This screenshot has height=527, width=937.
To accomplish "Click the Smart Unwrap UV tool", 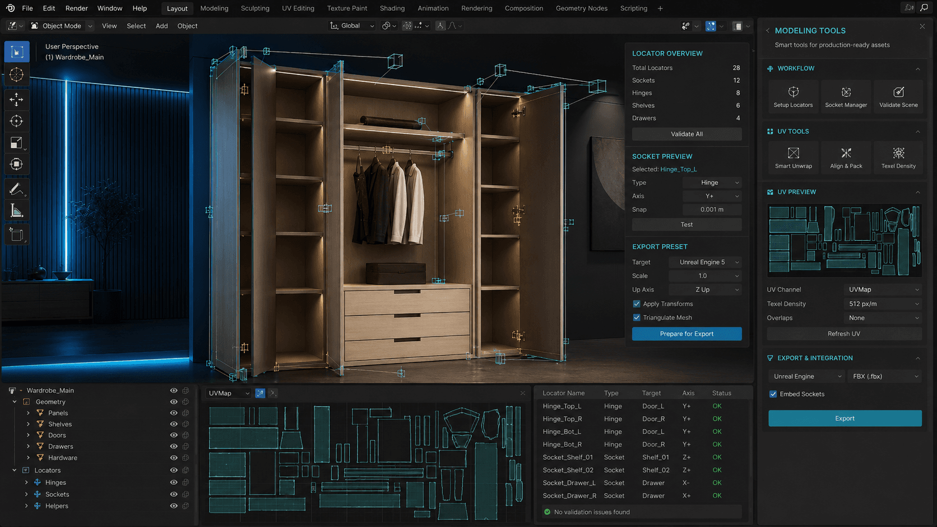I will (x=793, y=157).
